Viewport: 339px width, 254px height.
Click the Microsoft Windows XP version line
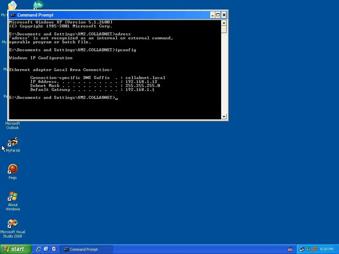[x=61, y=22]
